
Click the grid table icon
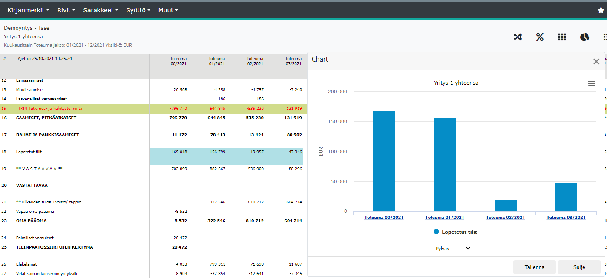[x=562, y=37]
